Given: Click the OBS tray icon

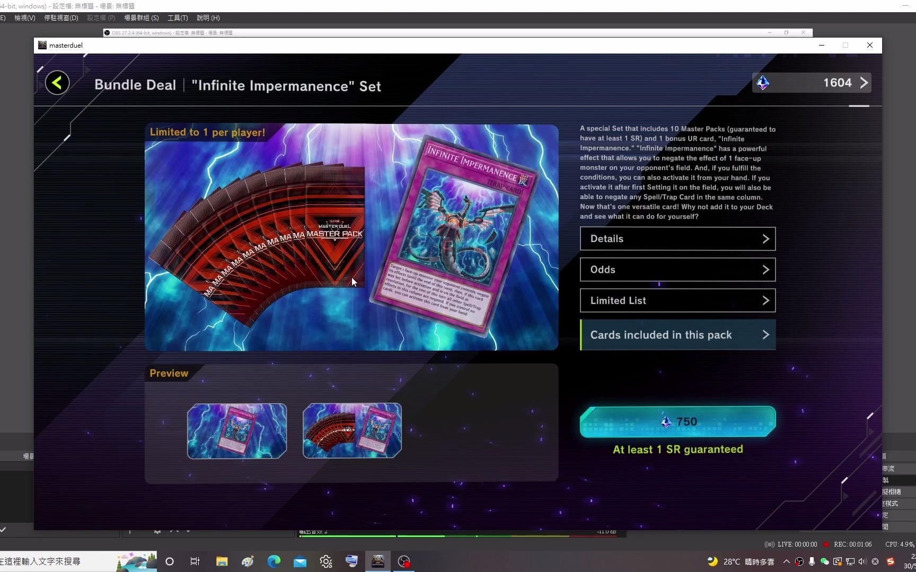Looking at the screenshot, I should [x=799, y=561].
